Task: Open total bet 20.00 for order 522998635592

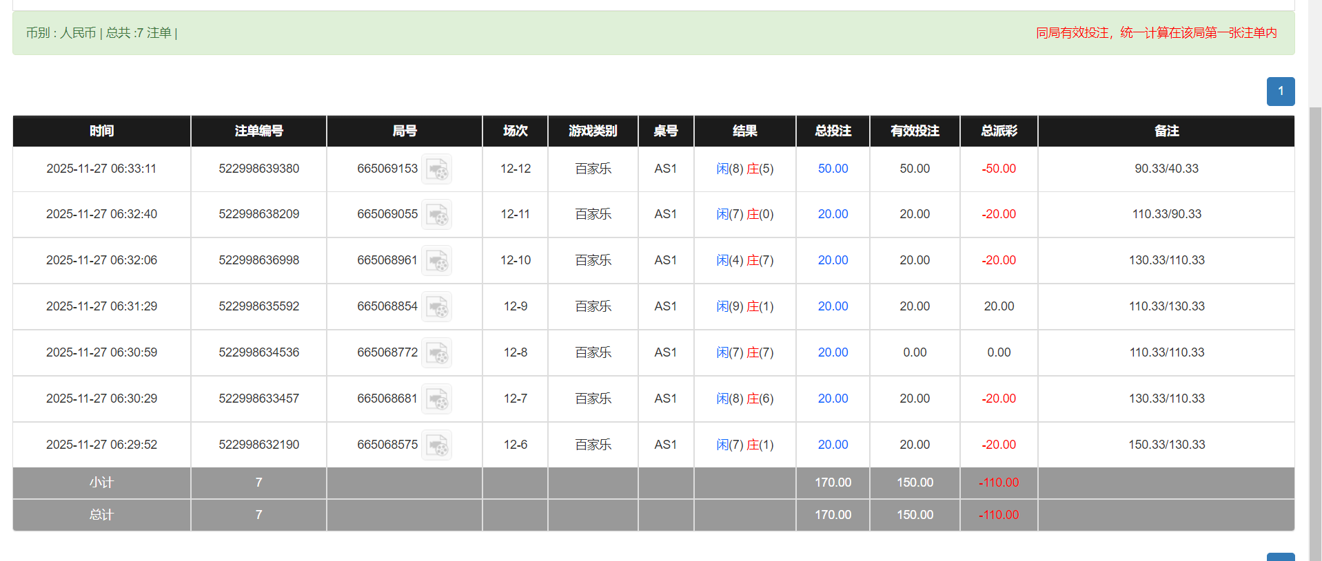Action: pyautogui.click(x=833, y=306)
